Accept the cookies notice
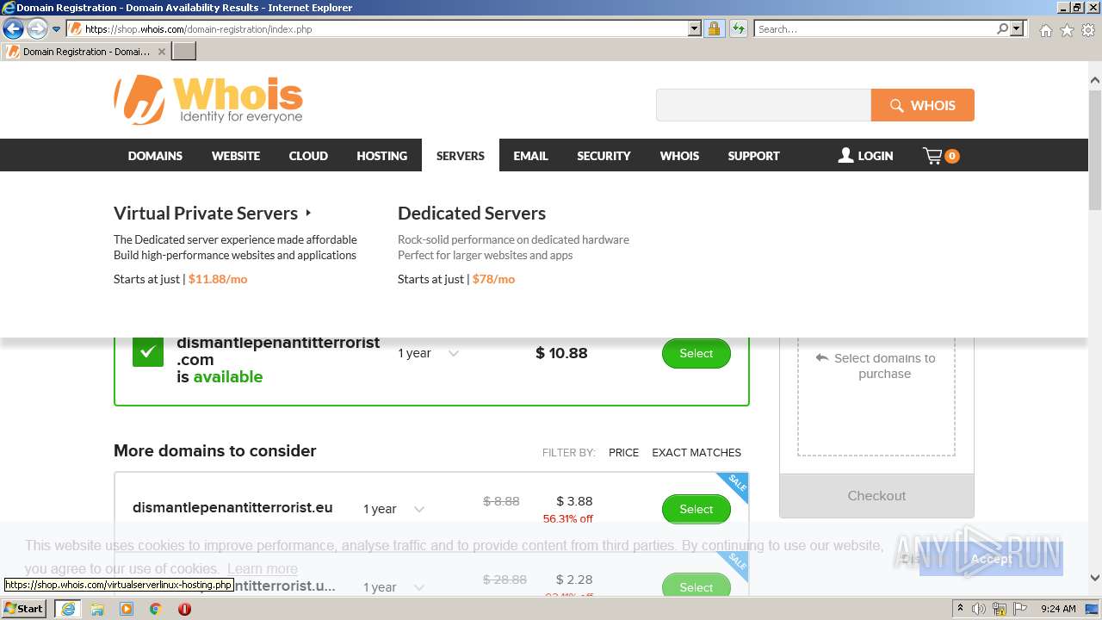 (x=991, y=558)
